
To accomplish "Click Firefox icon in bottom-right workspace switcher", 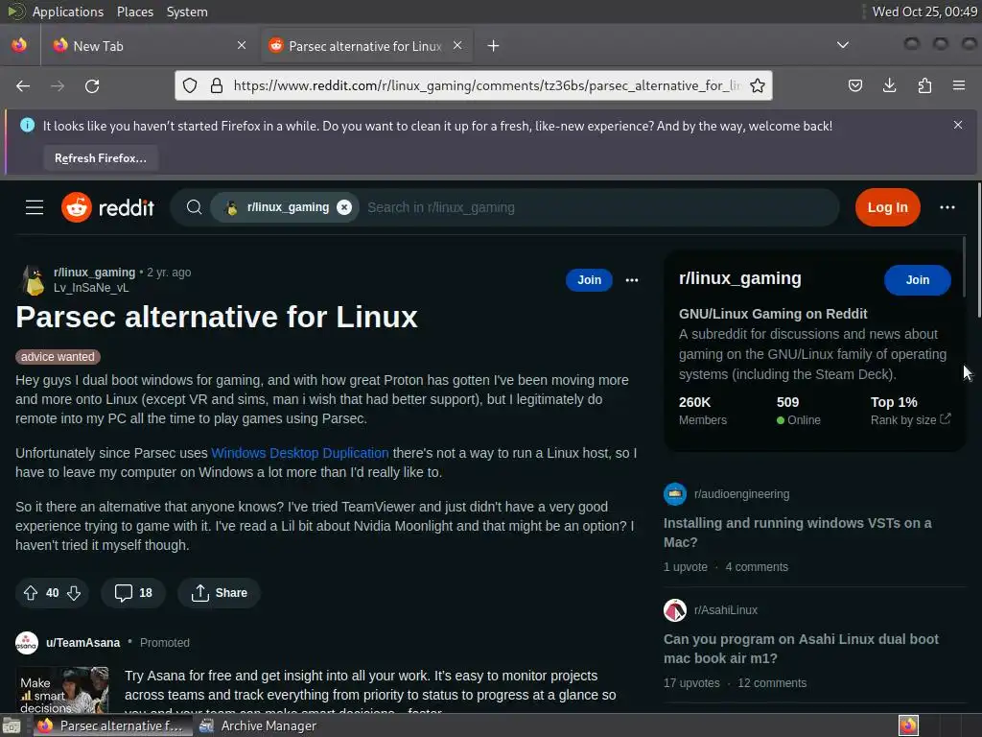I will pos(908,725).
